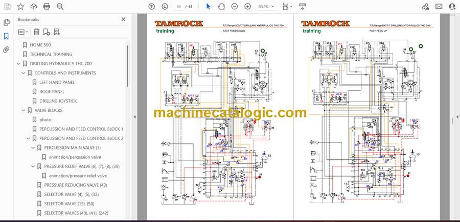Activate the hand pan tool
This screenshot has width=460, height=222.
tap(221, 7)
